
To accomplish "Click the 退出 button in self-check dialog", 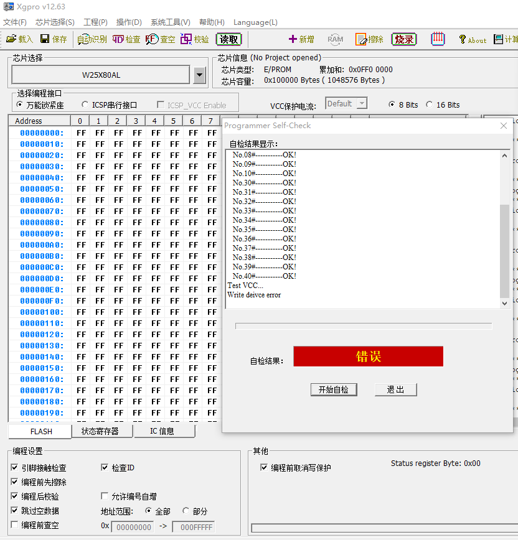I will coord(395,389).
